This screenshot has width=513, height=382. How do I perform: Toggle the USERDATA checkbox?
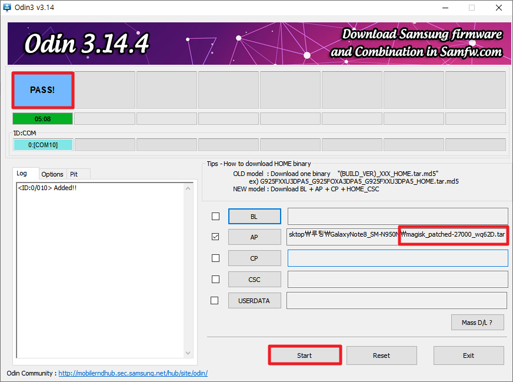point(214,301)
